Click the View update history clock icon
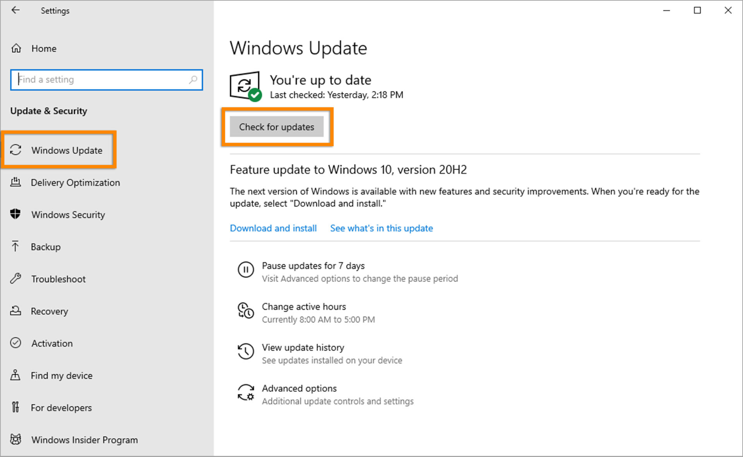Image resolution: width=743 pixels, height=457 pixels. pos(245,352)
